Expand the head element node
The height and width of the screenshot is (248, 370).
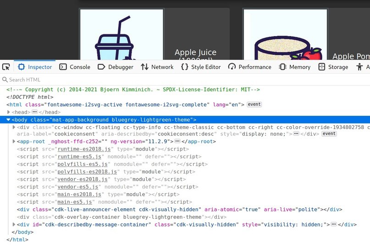9,112
